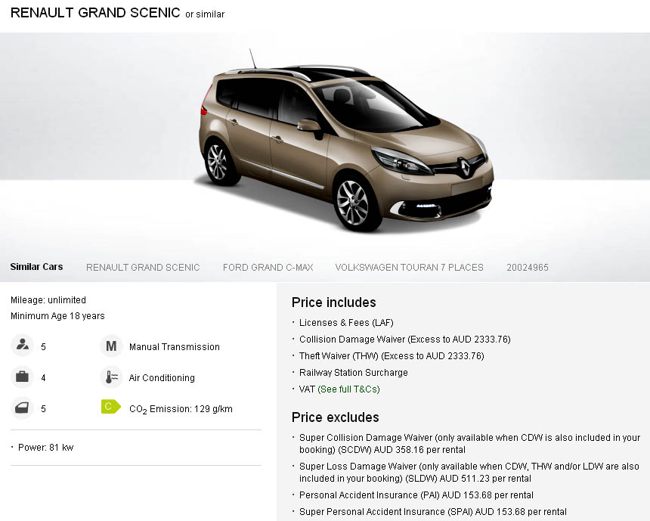The height and width of the screenshot is (521, 650).
Task: Select VOLKSWAGEN TOURAN 7 PLACES option
Action: (x=409, y=267)
